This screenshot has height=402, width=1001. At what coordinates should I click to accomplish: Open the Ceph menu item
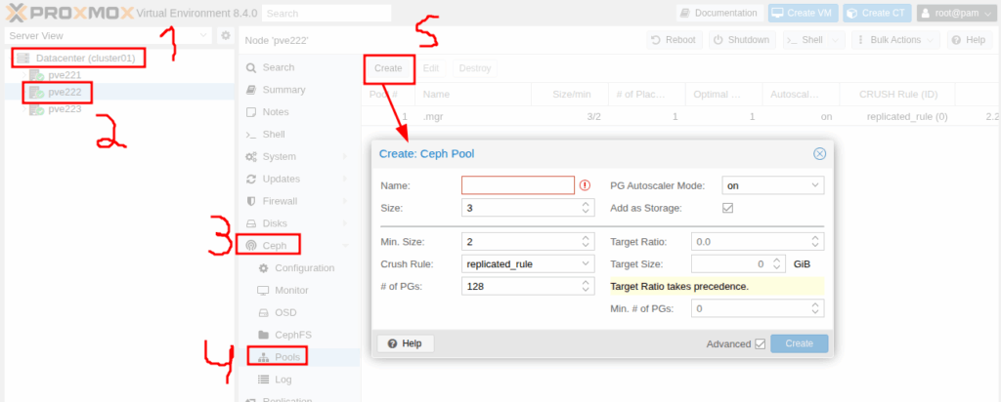(275, 245)
